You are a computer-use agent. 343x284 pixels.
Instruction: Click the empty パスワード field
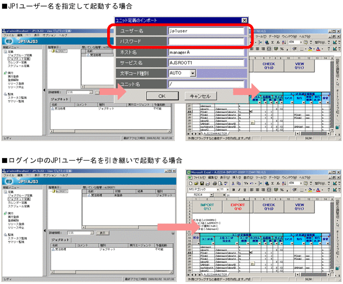(x=206, y=41)
